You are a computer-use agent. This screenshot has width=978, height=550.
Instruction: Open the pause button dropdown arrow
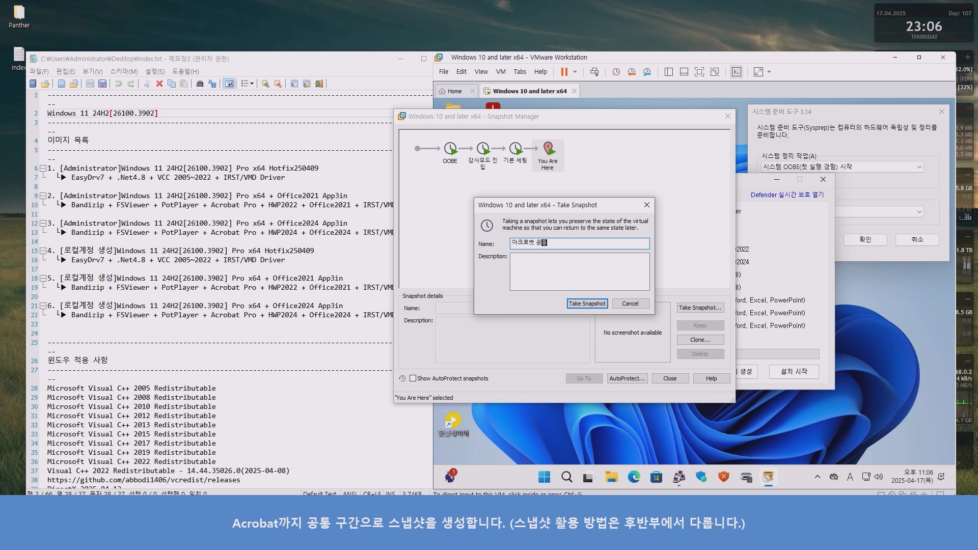[x=575, y=72]
